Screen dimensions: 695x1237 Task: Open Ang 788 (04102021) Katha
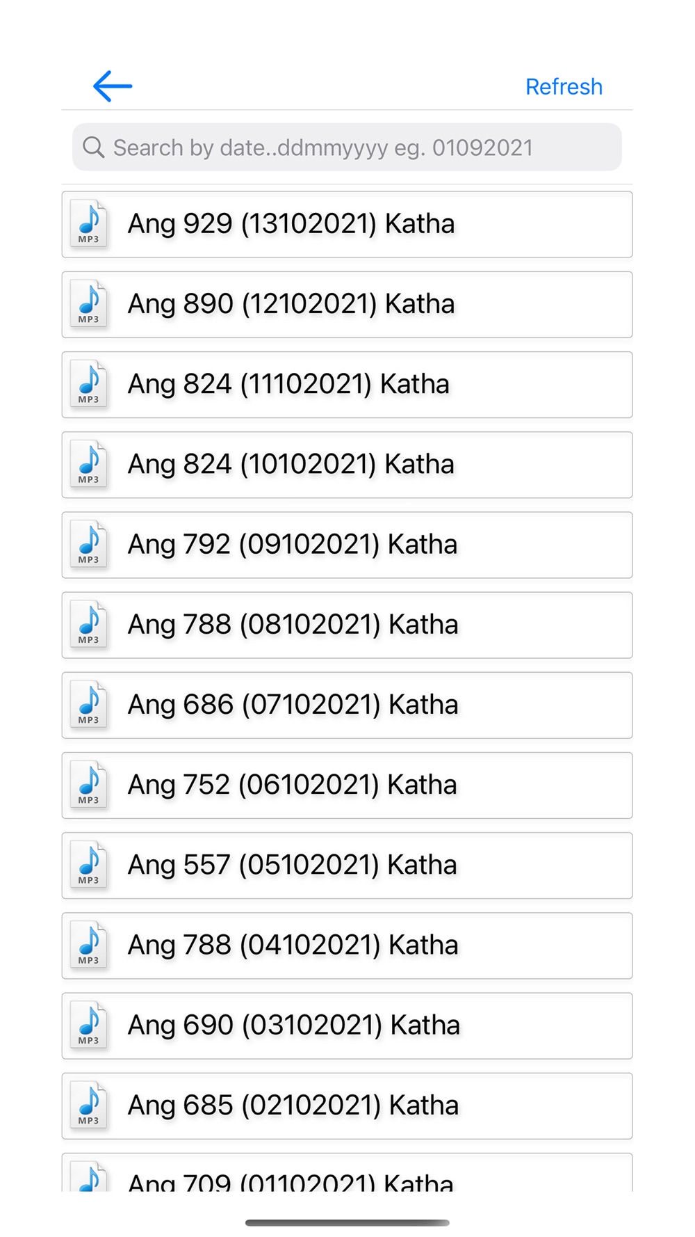coord(347,945)
